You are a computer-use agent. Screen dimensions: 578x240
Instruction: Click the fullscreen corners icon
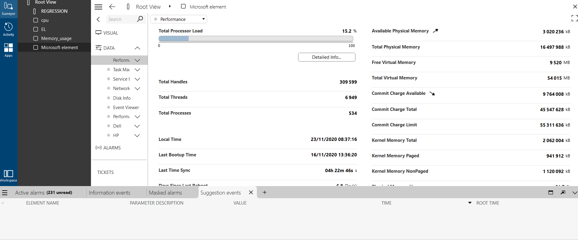[574, 18]
